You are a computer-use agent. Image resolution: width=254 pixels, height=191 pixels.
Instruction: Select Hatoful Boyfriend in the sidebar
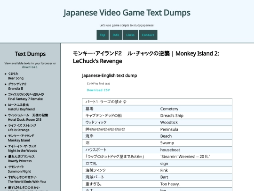point(21,107)
